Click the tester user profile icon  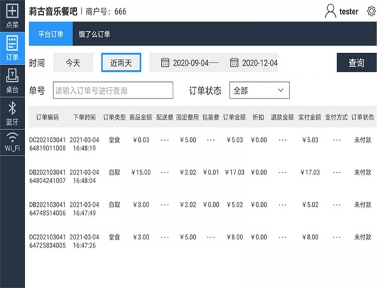(x=330, y=11)
